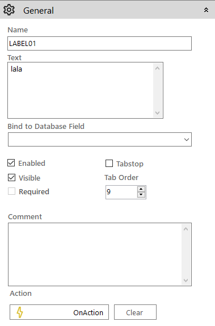
Task: Uncheck the Enabled checkbox
Action: 11,163
